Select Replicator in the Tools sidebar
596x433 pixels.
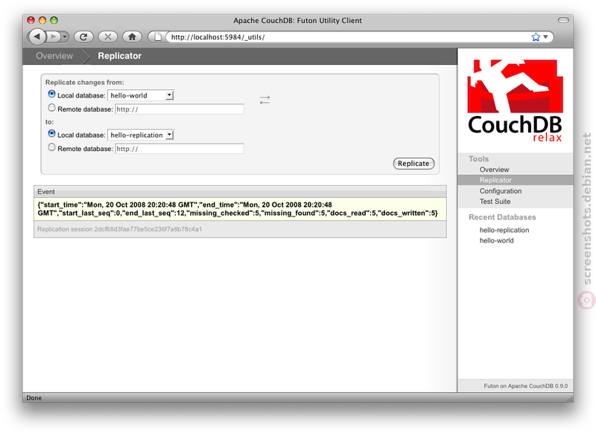tap(495, 180)
